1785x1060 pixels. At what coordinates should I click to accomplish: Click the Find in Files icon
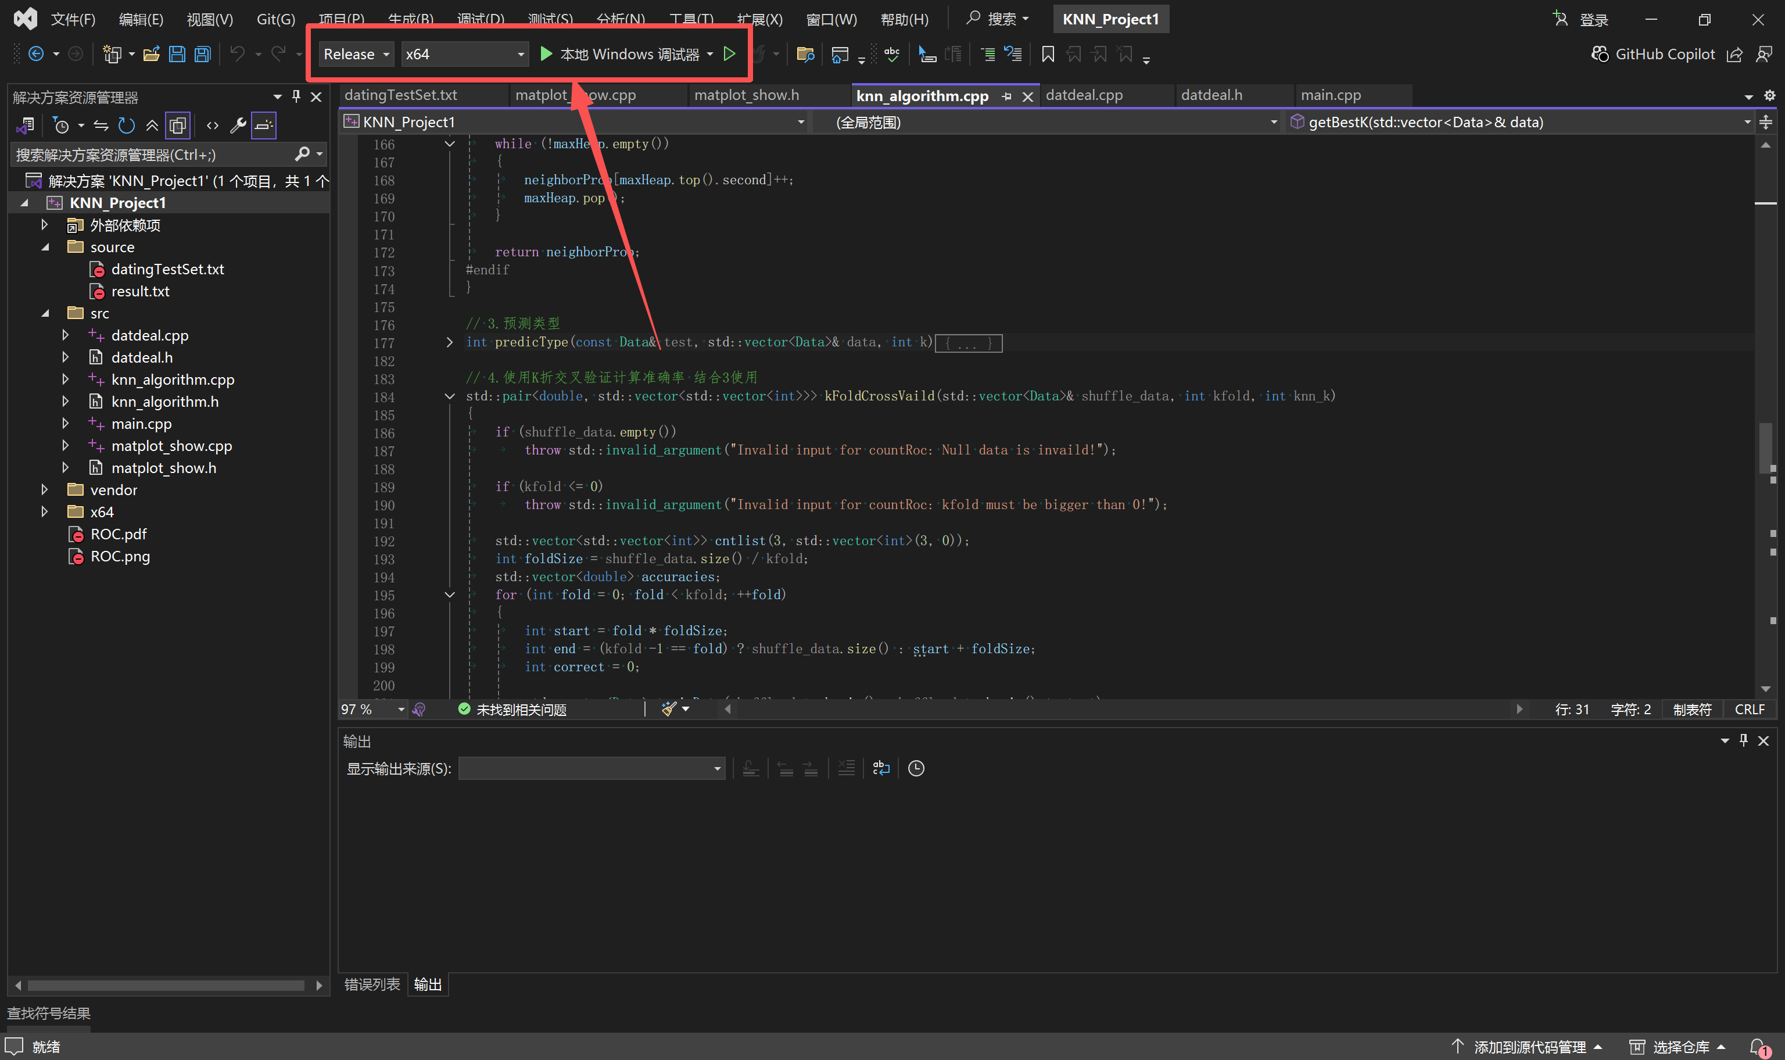(805, 54)
